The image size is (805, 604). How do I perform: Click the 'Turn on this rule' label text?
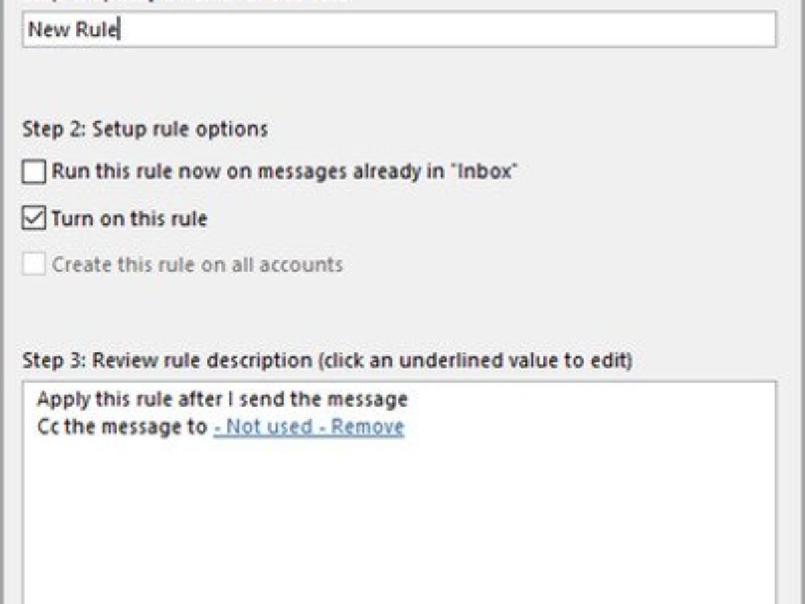[x=129, y=219]
